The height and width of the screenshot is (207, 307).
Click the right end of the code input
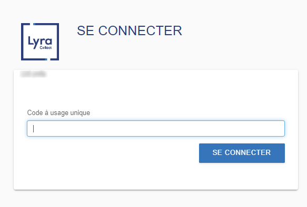pos(278,129)
